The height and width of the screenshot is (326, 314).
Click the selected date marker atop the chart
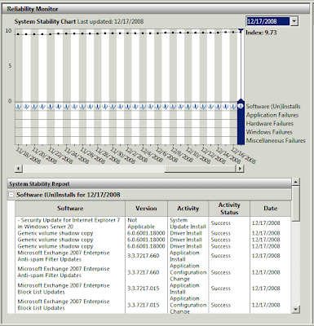tap(241, 30)
